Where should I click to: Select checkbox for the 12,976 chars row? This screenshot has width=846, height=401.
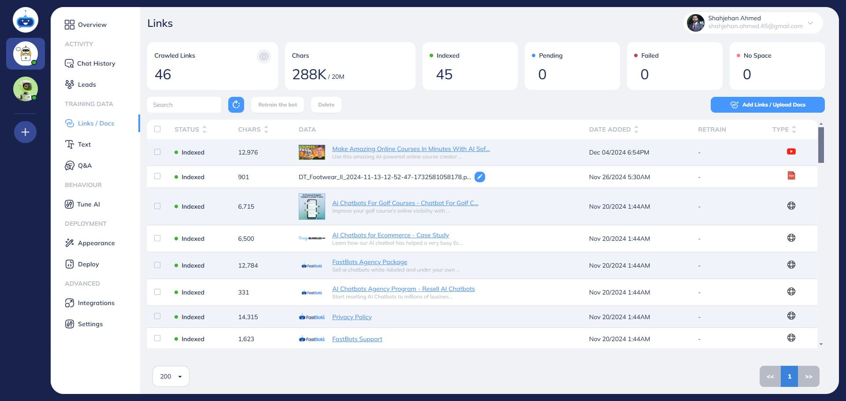click(x=157, y=152)
